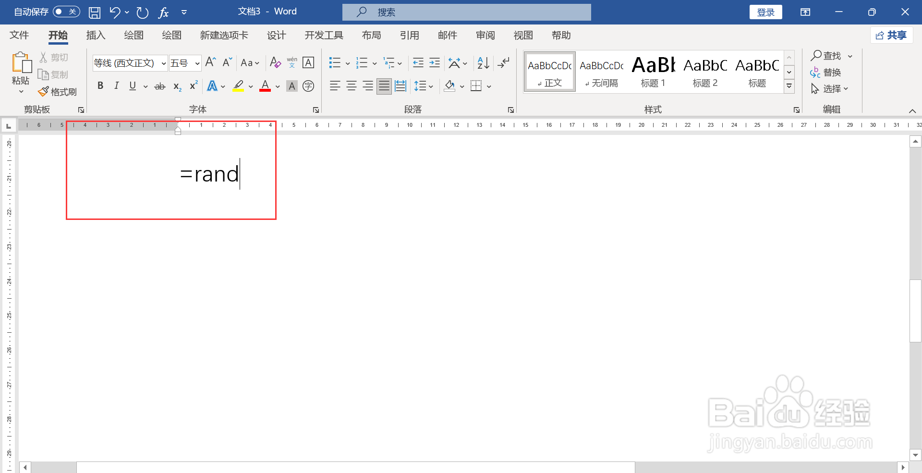The height and width of the screenshot is (473, 922).
Task: Set center alignment
Action: point(352,86)
